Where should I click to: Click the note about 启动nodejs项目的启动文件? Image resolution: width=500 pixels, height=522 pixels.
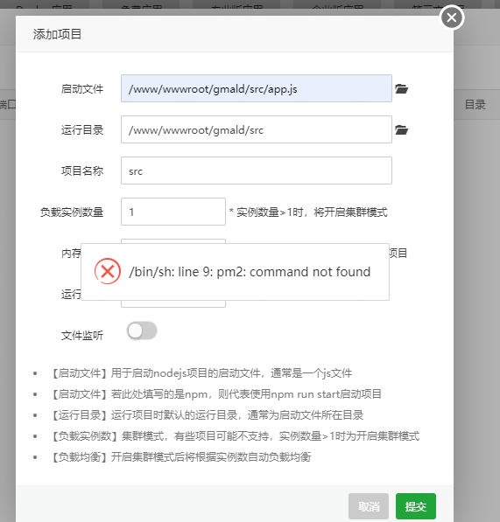click(x=201, y=373)
